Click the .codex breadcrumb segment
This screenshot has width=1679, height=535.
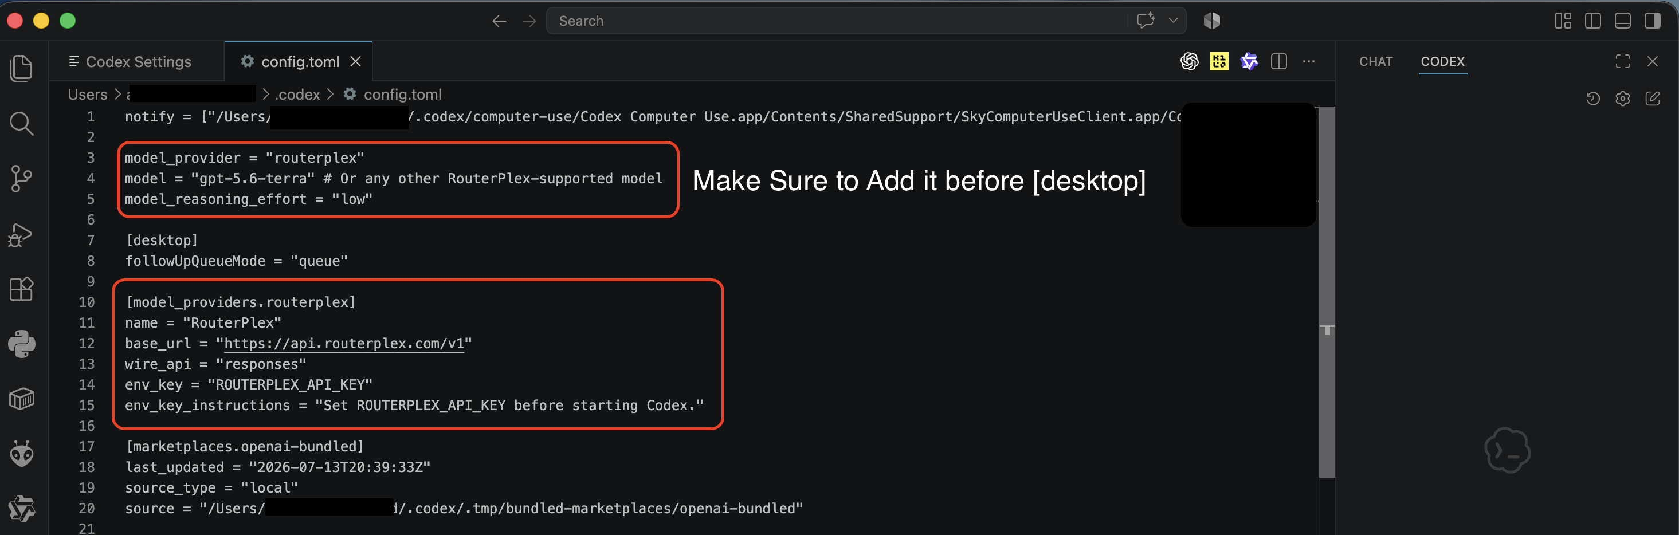[297, 95]
